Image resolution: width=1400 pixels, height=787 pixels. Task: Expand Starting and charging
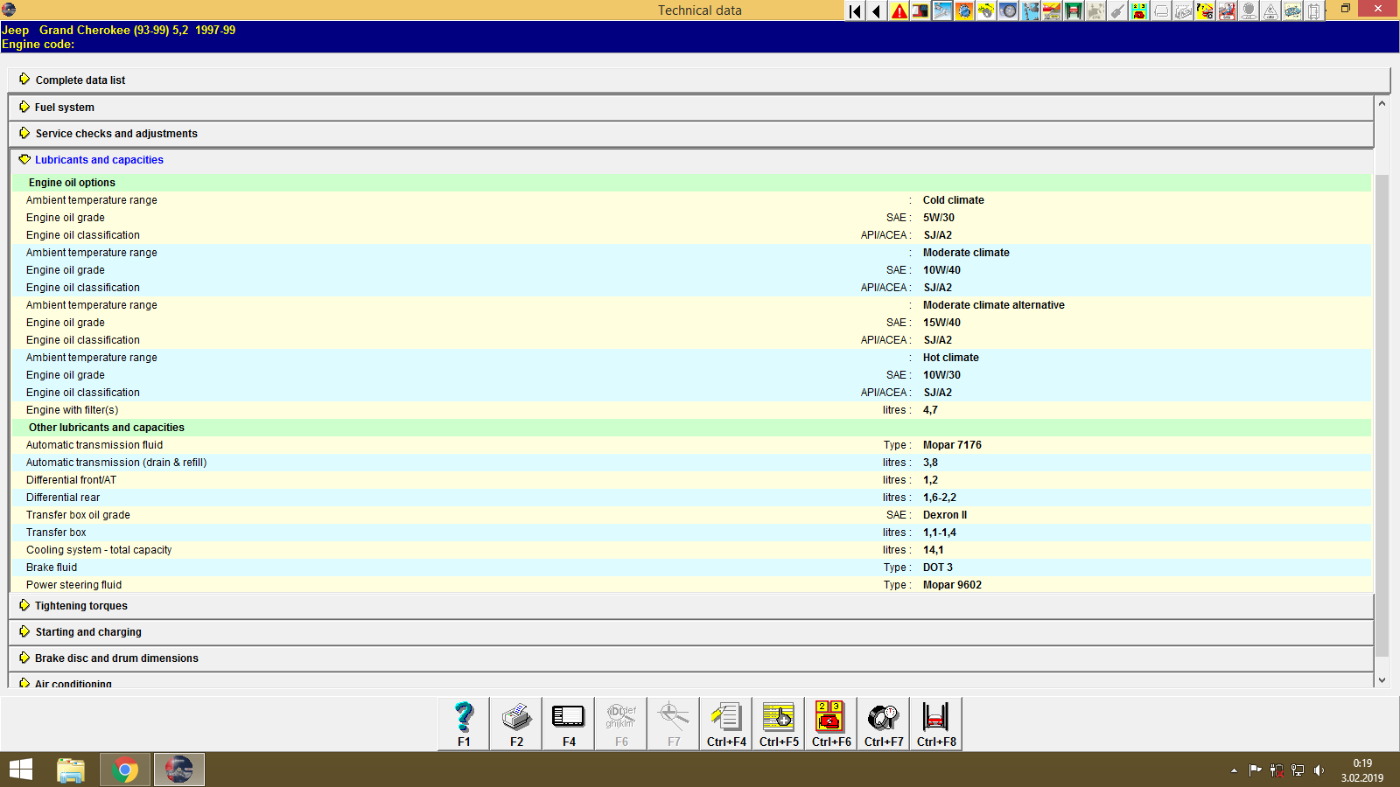tap(87, 631)
